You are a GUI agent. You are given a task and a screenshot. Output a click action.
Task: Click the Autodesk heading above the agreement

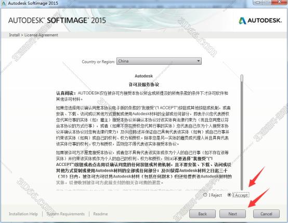144,76
